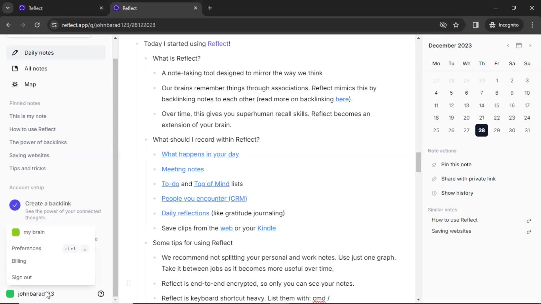
Task: Click the Reflect hyperlink in note
Action: pyautogui.click(x=218, y=43)
